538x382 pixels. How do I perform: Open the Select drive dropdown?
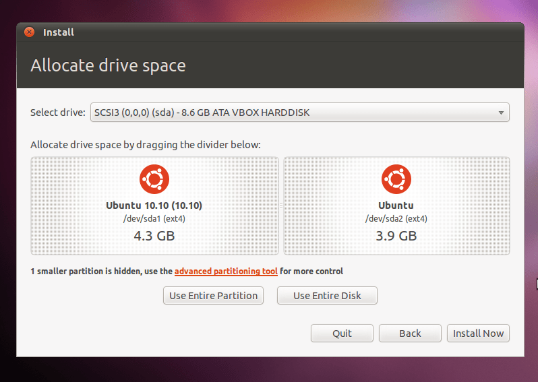click(x=300, y=112)
